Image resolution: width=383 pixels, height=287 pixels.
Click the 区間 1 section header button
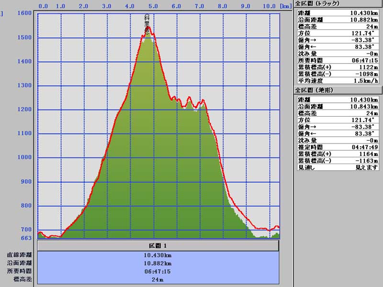(x=158, y=245)
